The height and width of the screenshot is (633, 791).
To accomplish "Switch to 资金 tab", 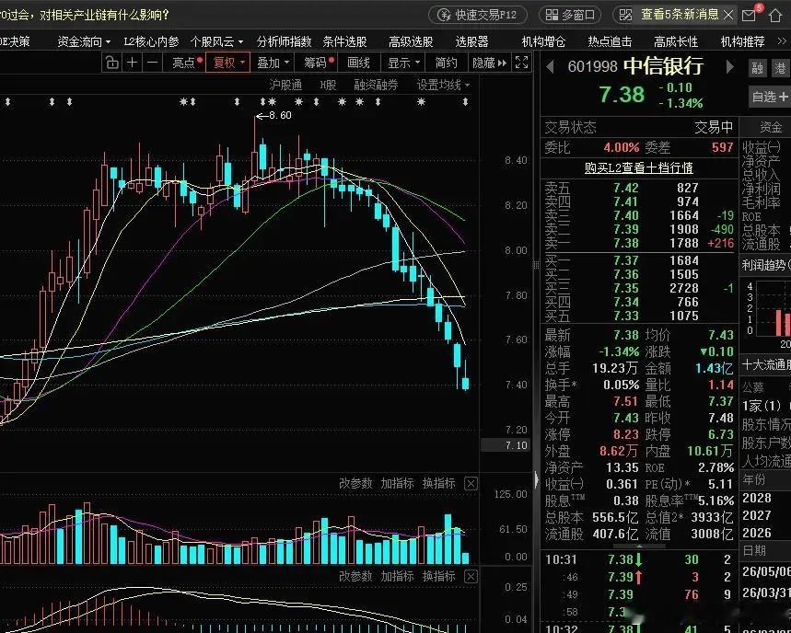I will [771, 127].
